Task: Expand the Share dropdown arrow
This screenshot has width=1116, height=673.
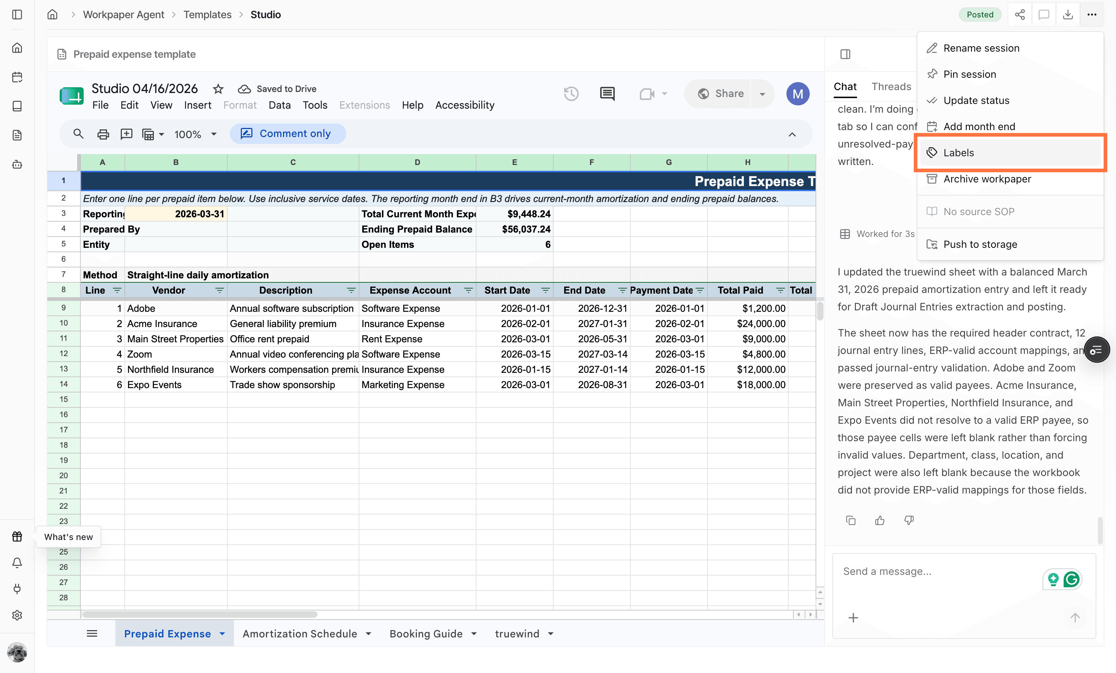Action: (x=762, y=94)
